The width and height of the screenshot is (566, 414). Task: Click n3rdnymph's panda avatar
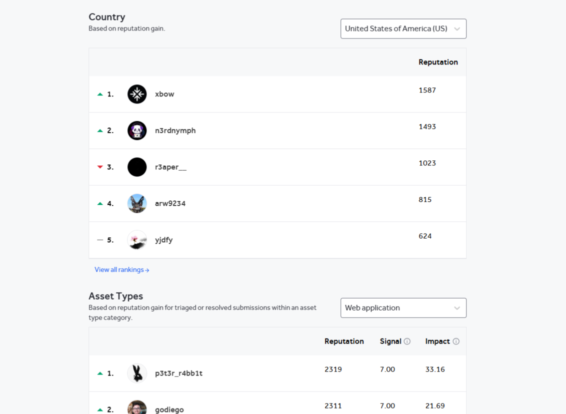[x=137, y=130]
